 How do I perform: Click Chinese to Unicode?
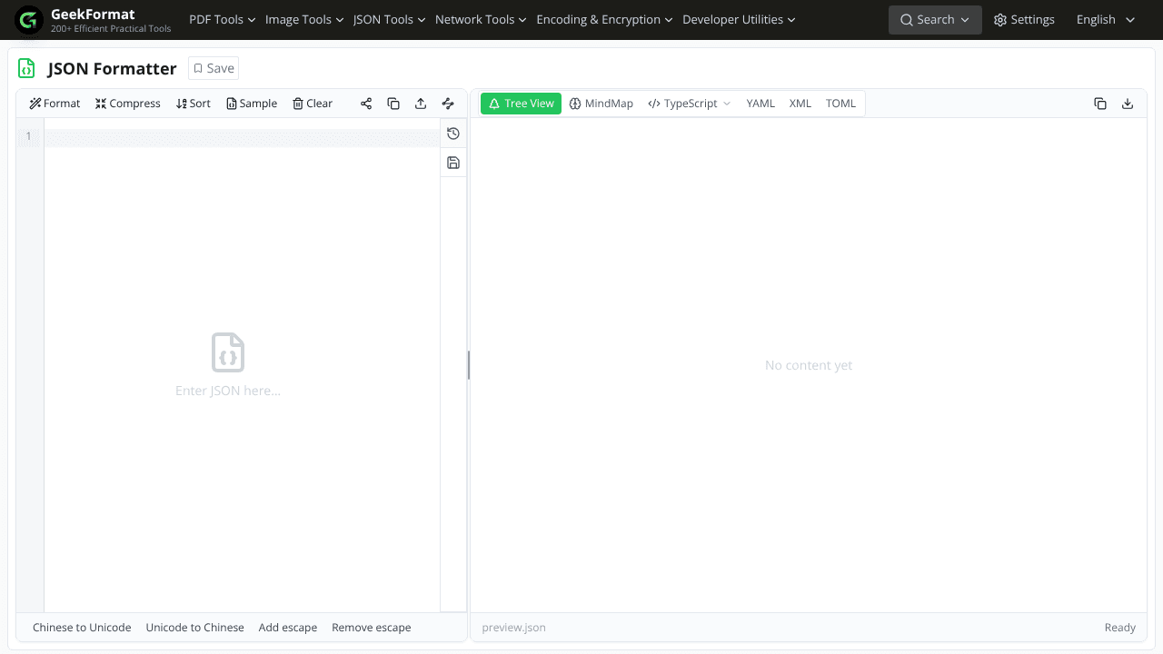point(82,628)
